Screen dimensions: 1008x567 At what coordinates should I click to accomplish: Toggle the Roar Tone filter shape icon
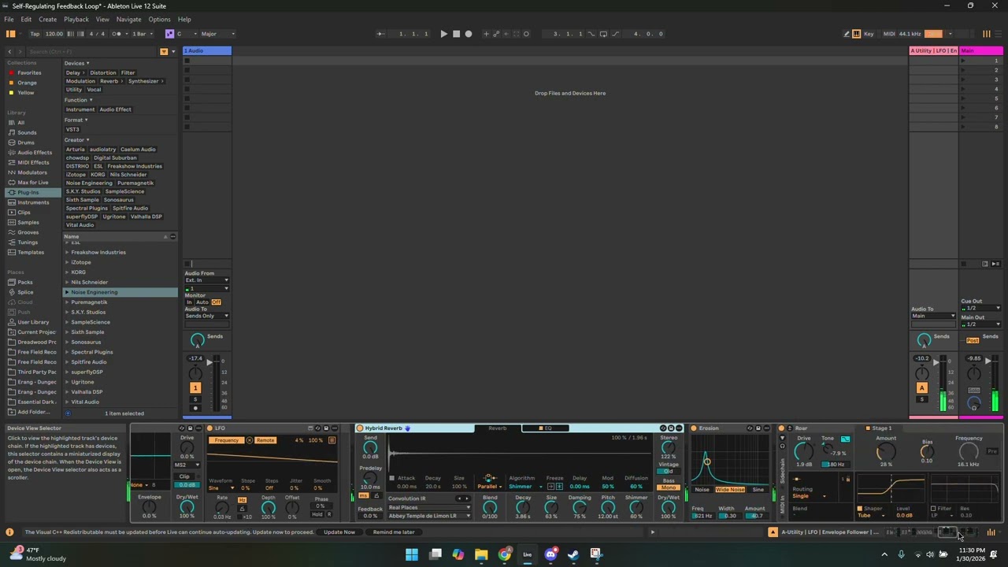click(x=845, y=439)
